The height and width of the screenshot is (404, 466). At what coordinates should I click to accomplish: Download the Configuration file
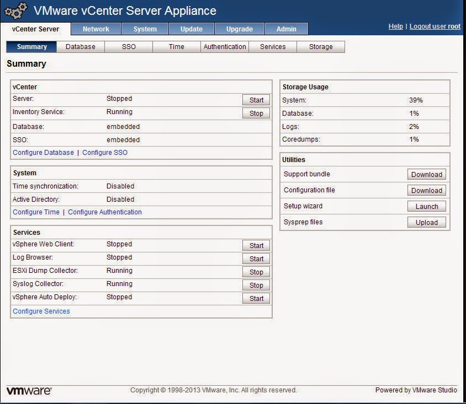pyautogui.click(x=426, y=191)
